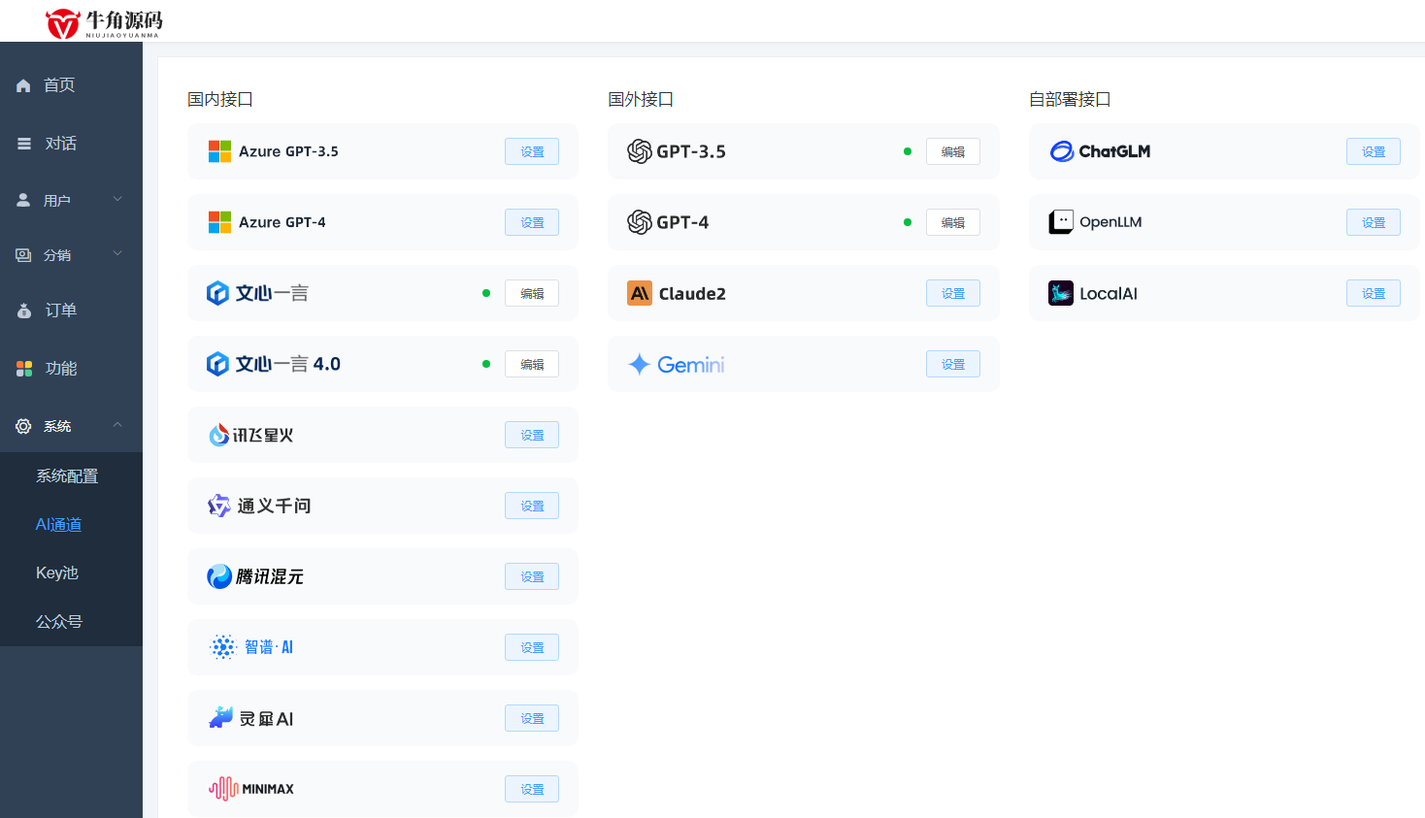
Task: Click the 编辑 button for GPT-4
Action: [952, 222]
